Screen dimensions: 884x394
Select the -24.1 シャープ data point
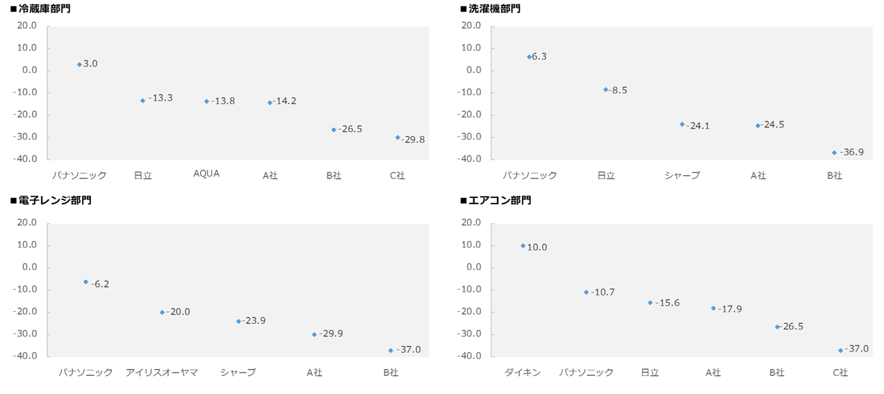tap(682, 124)
